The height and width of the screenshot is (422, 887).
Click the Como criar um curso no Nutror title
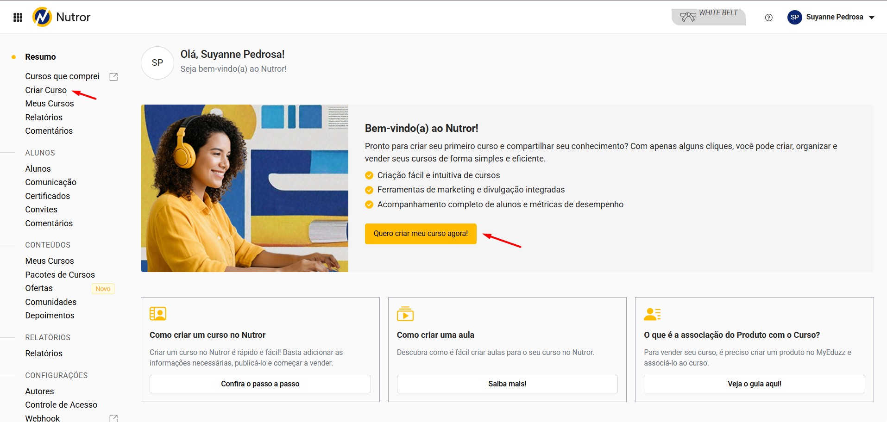coord(208,335)
